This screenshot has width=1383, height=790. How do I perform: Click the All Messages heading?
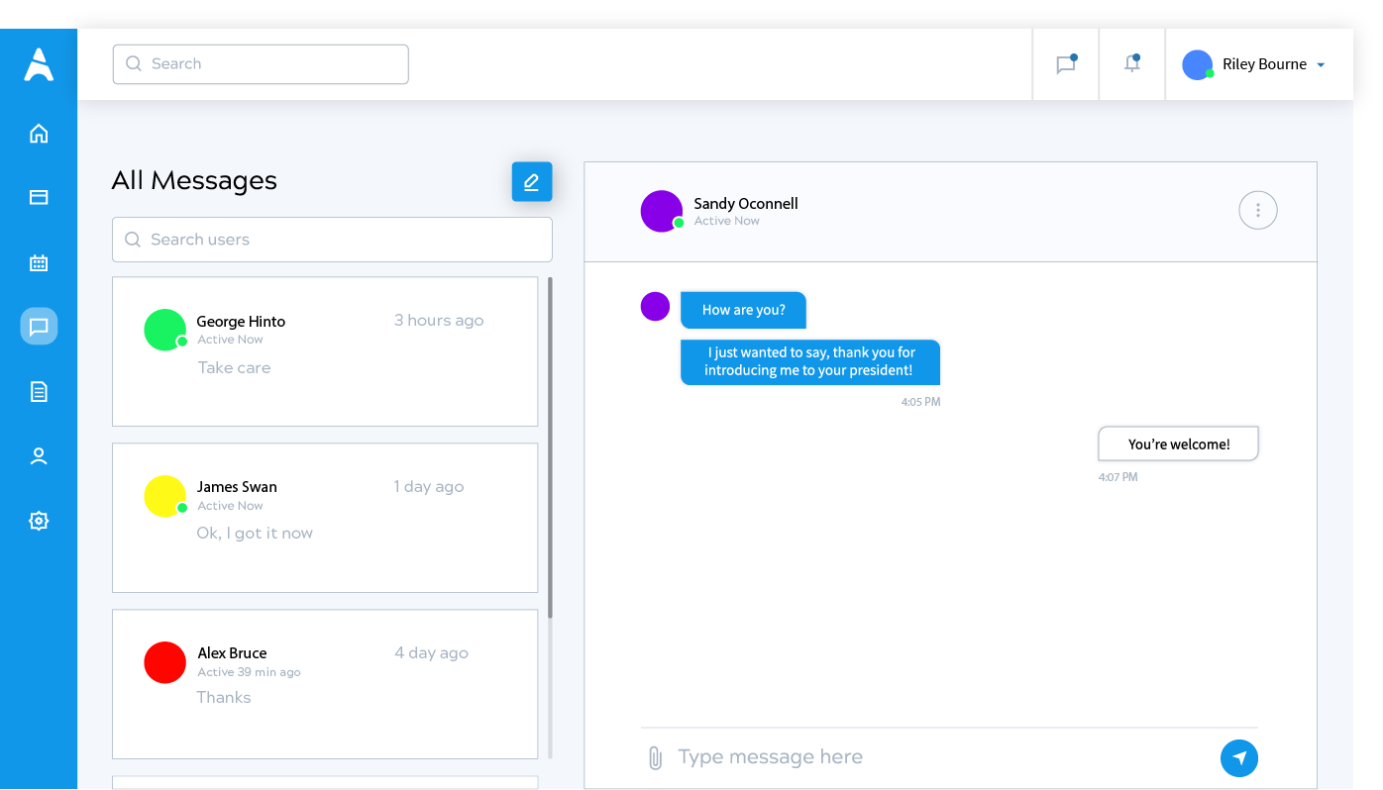(x=194, y=180)
